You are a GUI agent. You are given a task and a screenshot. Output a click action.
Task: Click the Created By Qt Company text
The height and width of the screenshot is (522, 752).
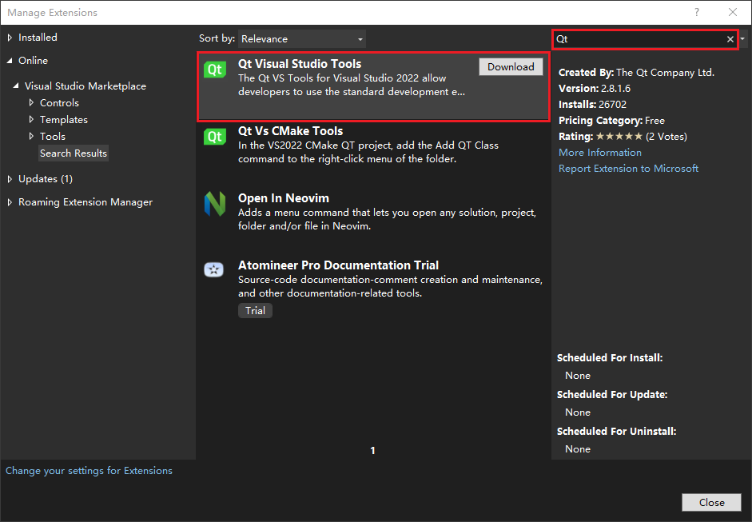pyautogui.click(x=636, y=73)
